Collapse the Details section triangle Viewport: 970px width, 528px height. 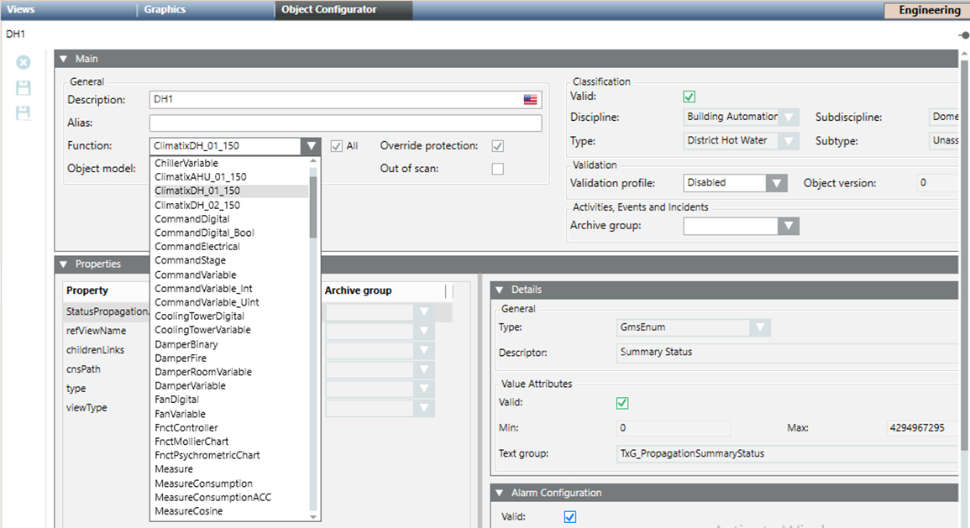[499, 290]
